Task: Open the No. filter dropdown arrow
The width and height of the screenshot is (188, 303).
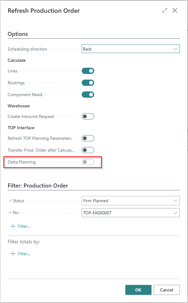Action: (x=175, y=213)
